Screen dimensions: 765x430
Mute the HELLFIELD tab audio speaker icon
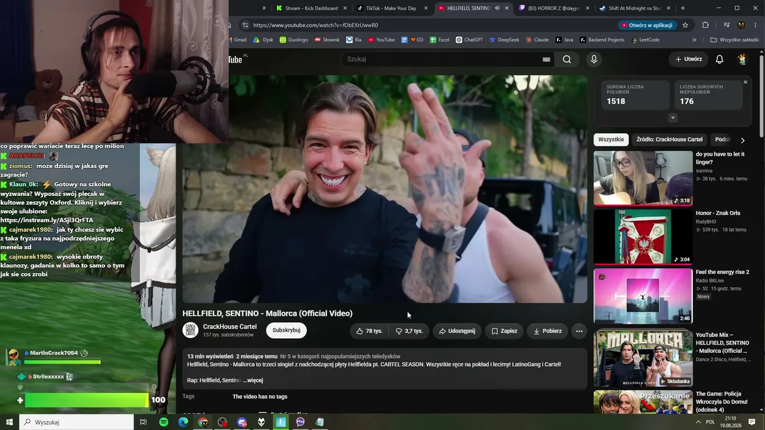pyautogui.click(x=497, y=8)
